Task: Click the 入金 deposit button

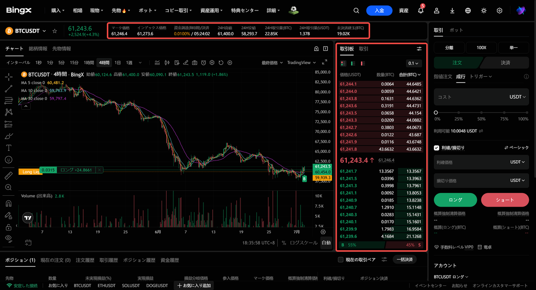Action: click(x=379, y=10)
